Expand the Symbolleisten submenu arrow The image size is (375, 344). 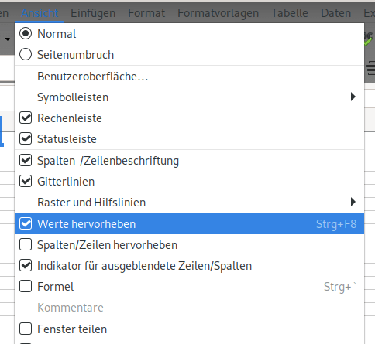[x=353, y=97]
